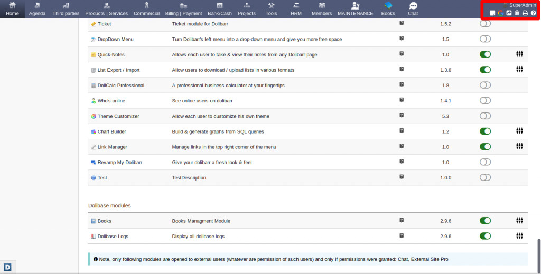Open the Bank/Cash menu
This screenshot has height=274, width=541.
(220, 9)
